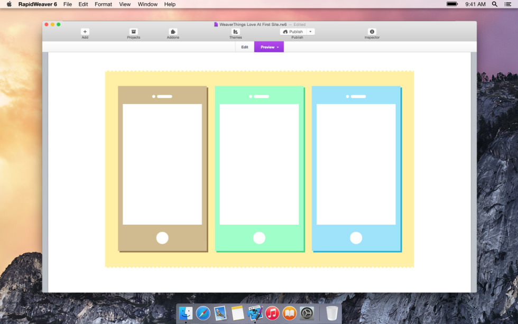Open the Help menu
This screenshot has width=518, height=324.
pyautogui.click(x=170, y=4)
